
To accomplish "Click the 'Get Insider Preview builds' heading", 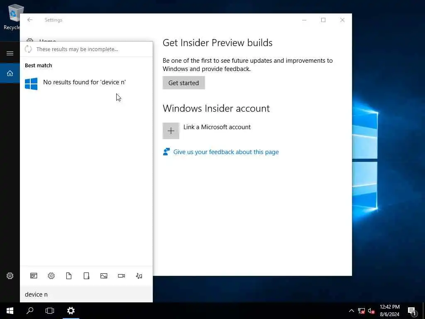I will click(217, 43).
